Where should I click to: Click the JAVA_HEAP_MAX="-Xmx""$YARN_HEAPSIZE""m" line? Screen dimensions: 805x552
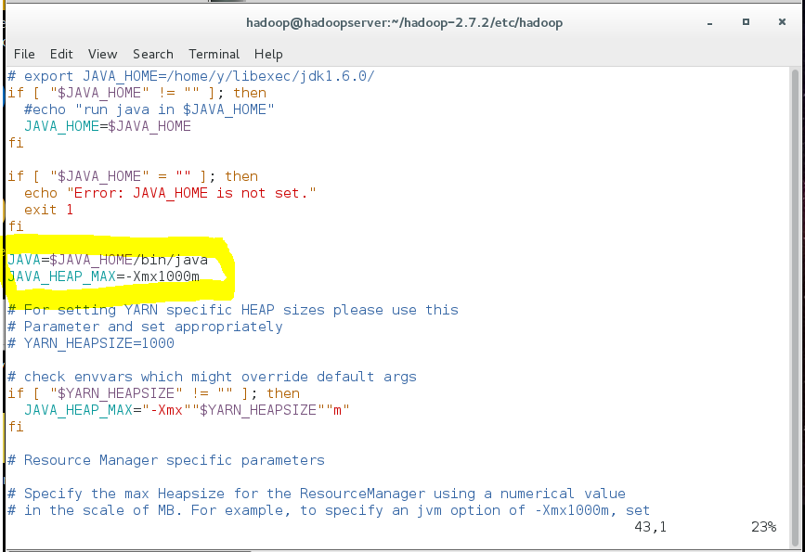(187, 410)
